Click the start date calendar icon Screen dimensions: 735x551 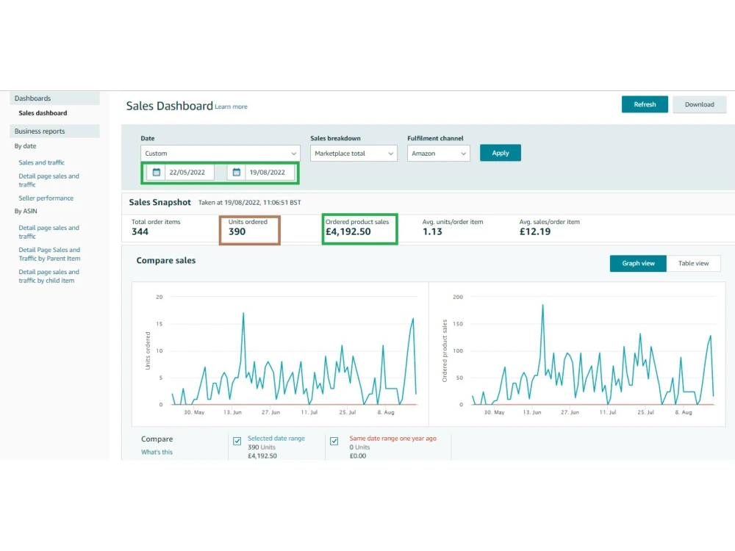(x=157, y=173)
